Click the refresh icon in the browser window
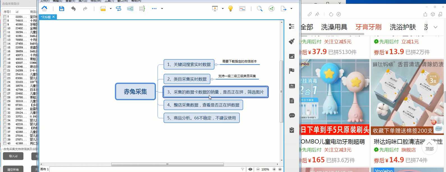446x172 pixels. 331,14
